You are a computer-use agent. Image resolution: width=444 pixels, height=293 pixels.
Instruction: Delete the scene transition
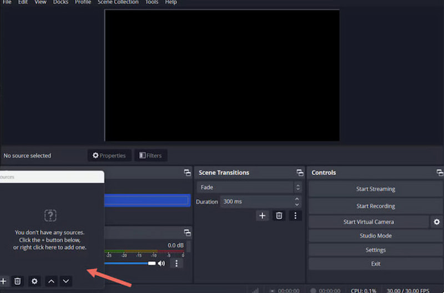point(279,216)
